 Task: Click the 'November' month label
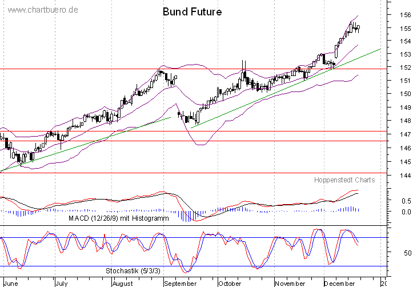click(x=290, y=284)
